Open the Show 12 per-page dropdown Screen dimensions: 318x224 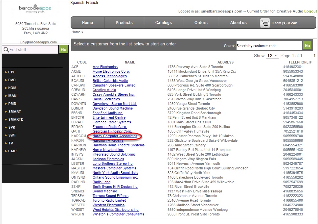(x=272, y=56)
